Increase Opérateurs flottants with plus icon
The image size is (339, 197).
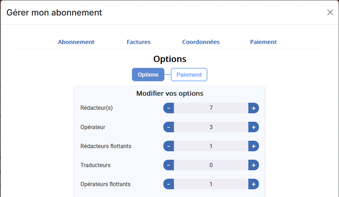click(253, 184)
